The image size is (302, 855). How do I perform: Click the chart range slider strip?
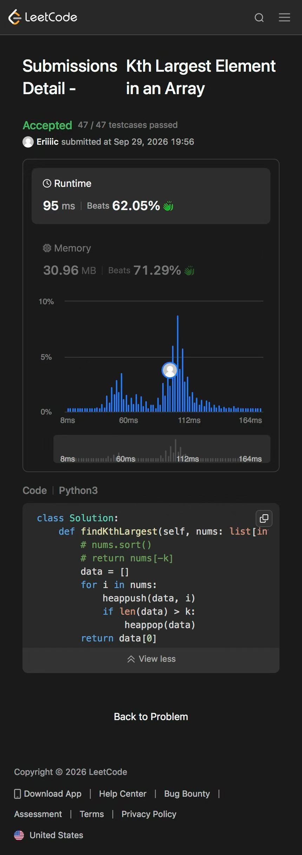pyautogui.click(x=162, y=449)
